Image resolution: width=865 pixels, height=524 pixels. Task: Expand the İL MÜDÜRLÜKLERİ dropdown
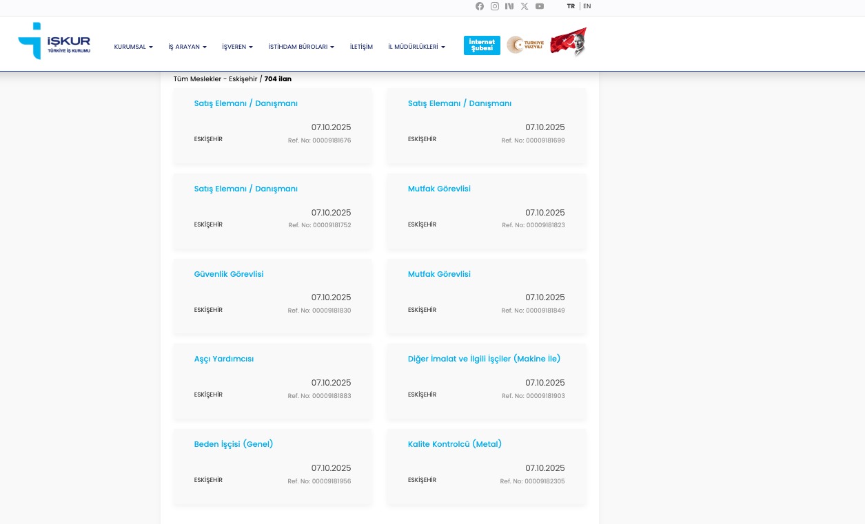click(x=416, y=47)
